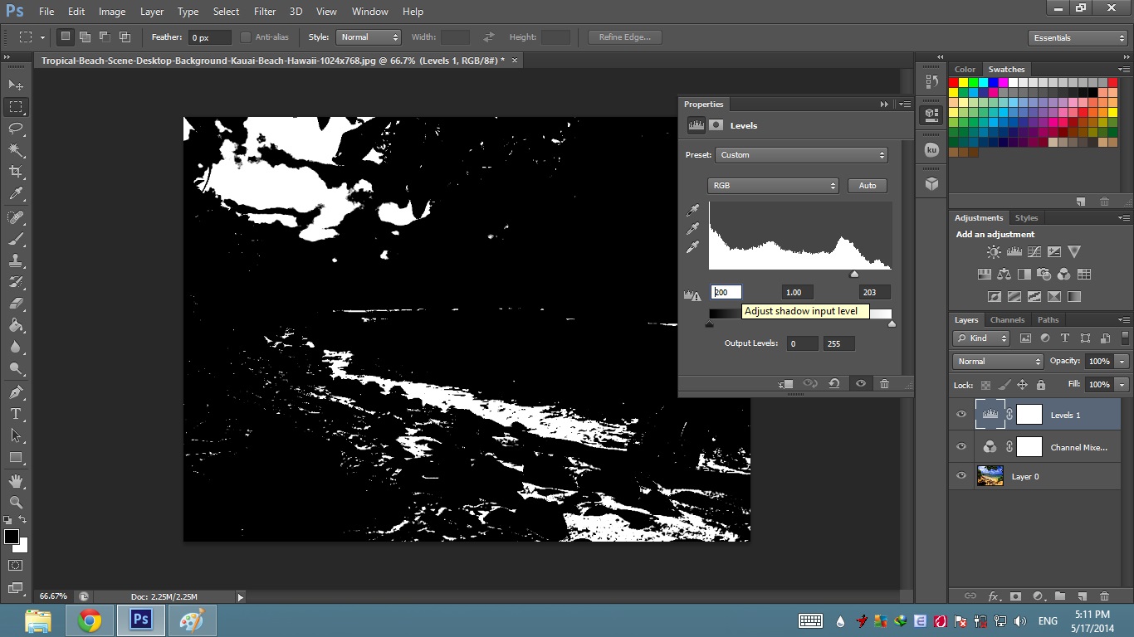Image resolution: width=1134 pixels, height=637 pixels.
Task: Click the Refine Edge button
Action: 625,37
